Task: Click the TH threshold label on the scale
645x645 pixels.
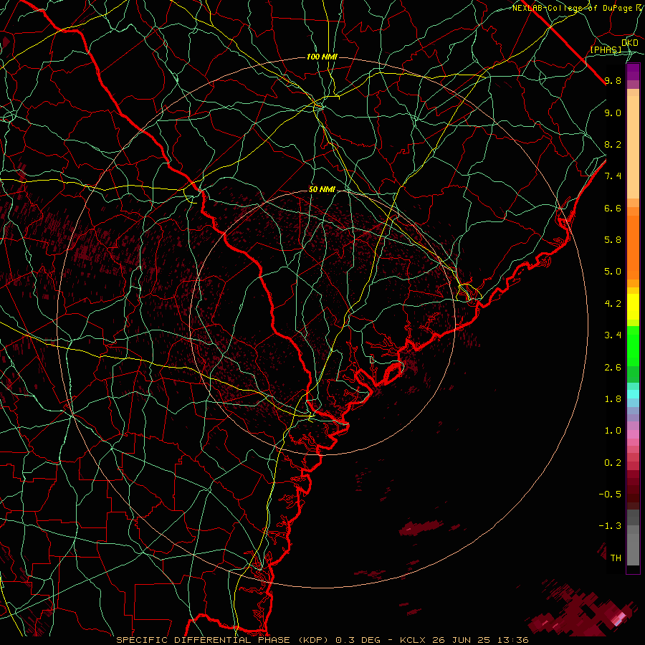Action: pos(616,558)
